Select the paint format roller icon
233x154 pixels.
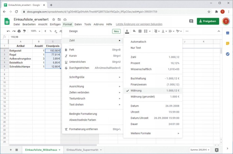[x=24, y=31]
